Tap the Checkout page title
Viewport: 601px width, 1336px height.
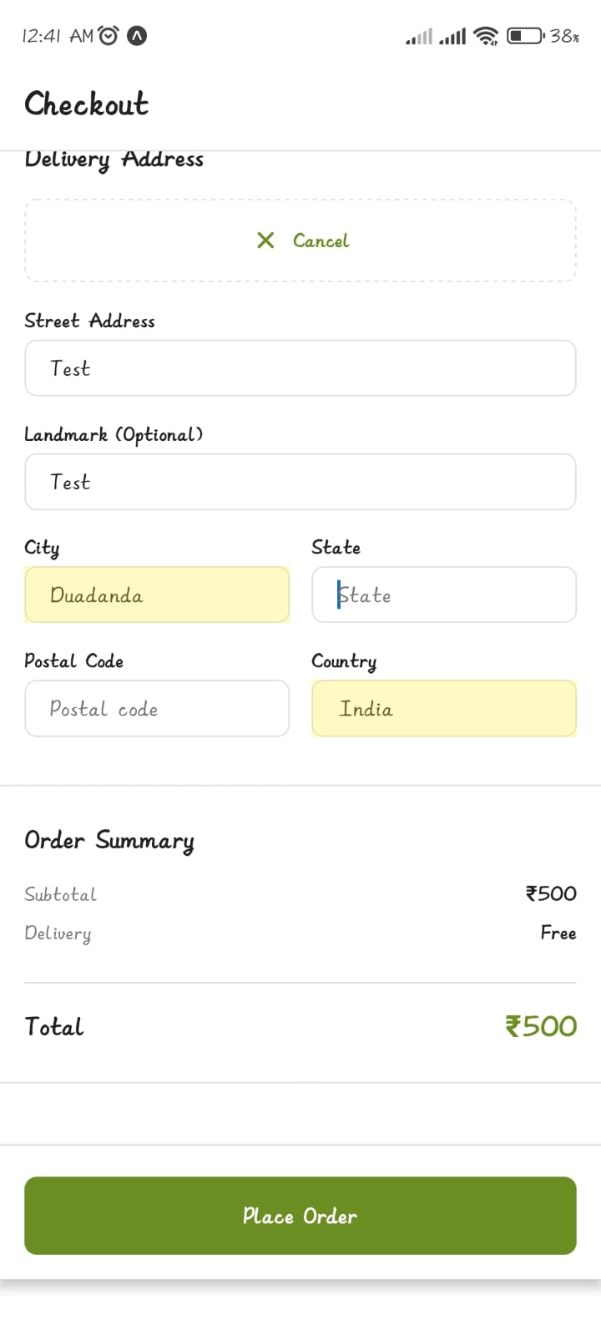point(87,104)
